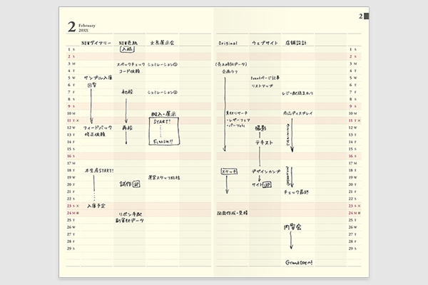The height and width of the screenshot is (285, 428).
Task: Click the boxed UP next to サイト
Action: click(267, 185)
